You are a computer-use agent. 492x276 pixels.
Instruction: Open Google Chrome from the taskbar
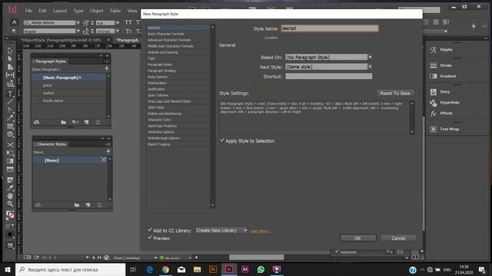(x=165, y=269)
